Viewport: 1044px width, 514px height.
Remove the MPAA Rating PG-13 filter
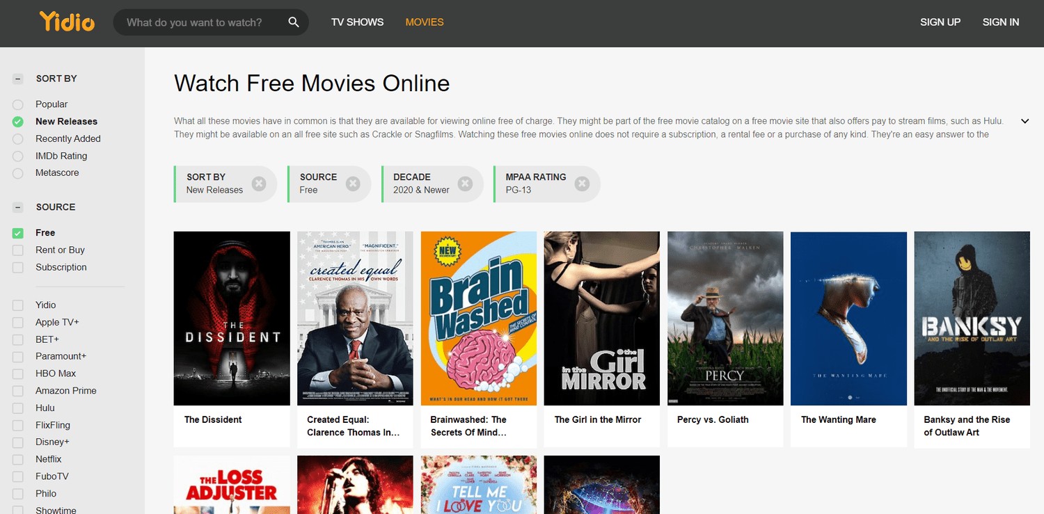pos(582,184)
